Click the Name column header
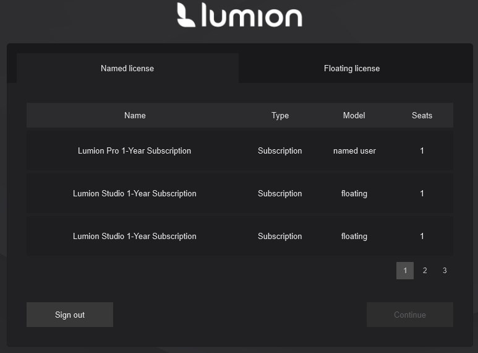 135,115
